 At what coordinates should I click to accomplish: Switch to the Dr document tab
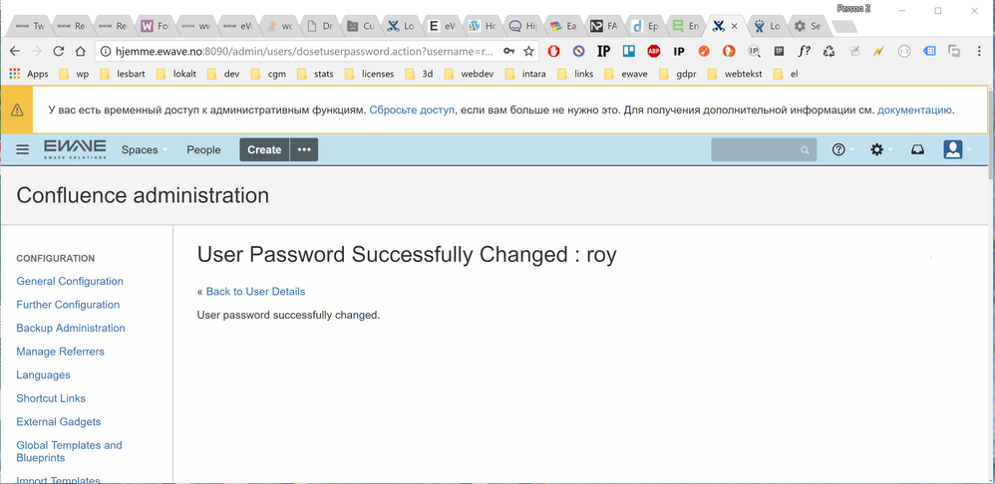(319, 26)
